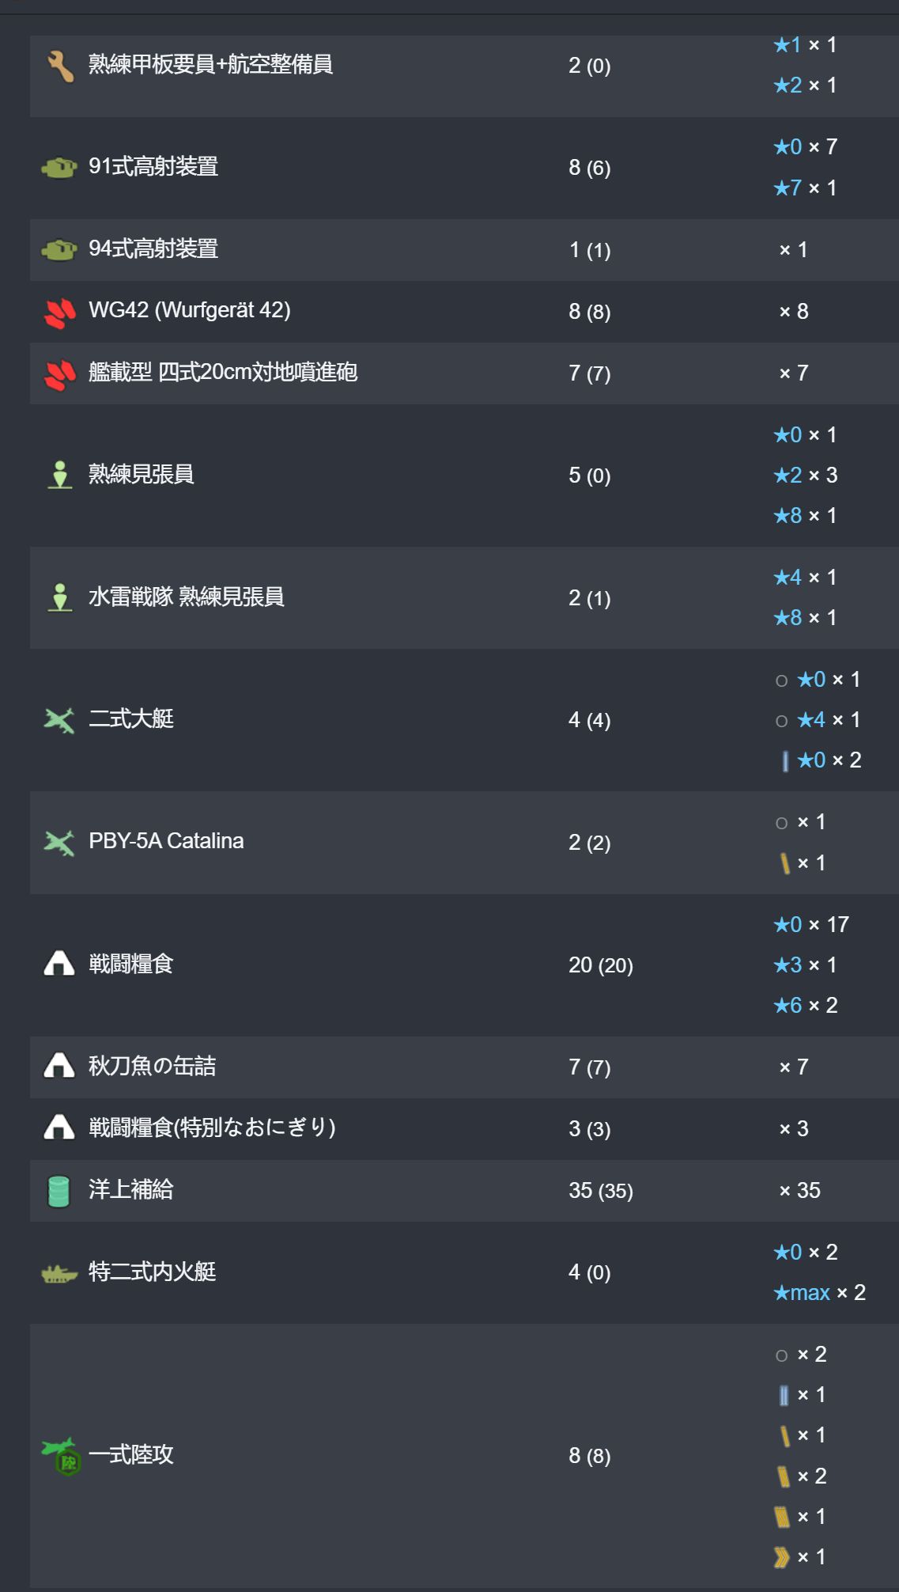Click the ★max × 2 entry for 特二式内火艇
Screen dimensions: 899x1592
(x=819, y=1293)
